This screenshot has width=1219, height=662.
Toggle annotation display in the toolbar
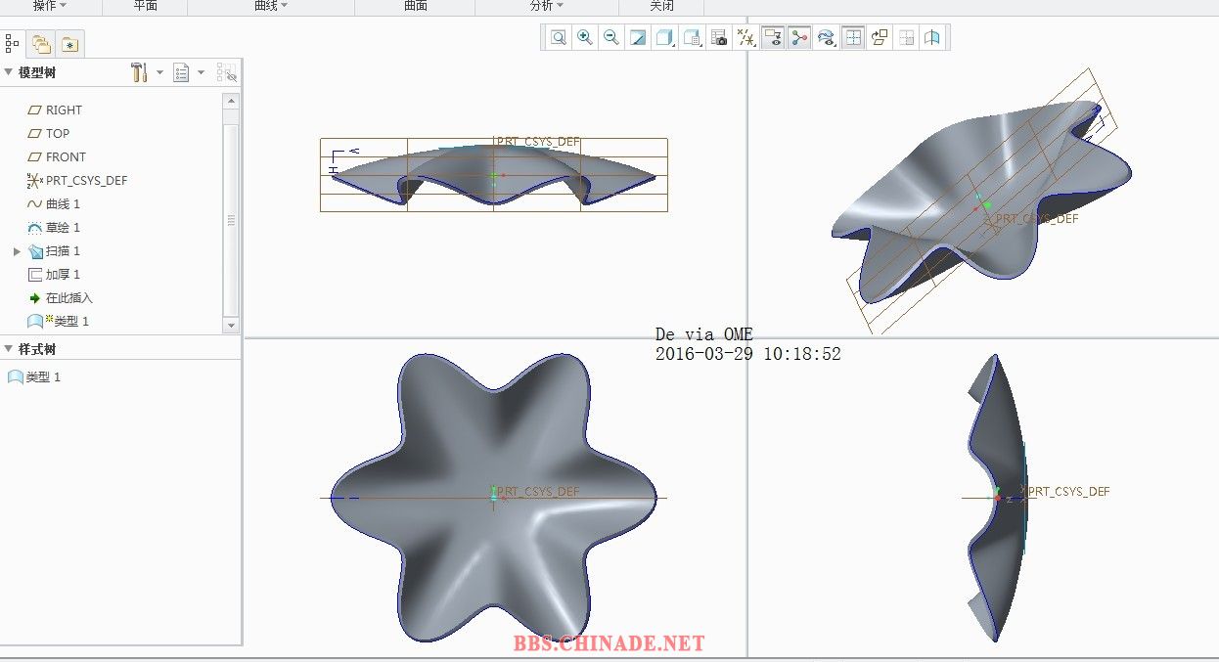(x=773, y=38)
